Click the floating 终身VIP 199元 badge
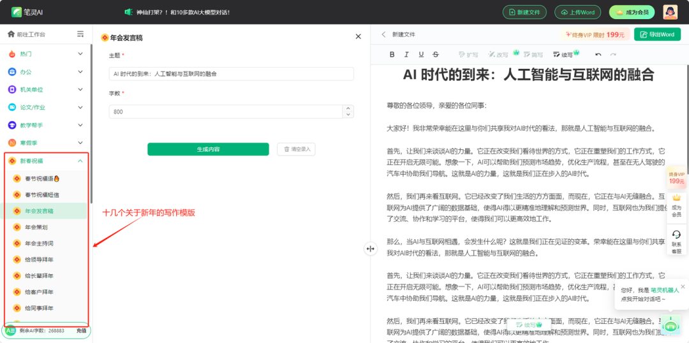The image size is (689, 343). tap(676, 178)
